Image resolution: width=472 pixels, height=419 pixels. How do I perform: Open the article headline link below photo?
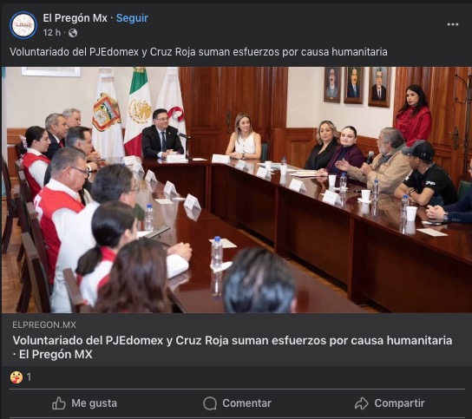[232, 347]
